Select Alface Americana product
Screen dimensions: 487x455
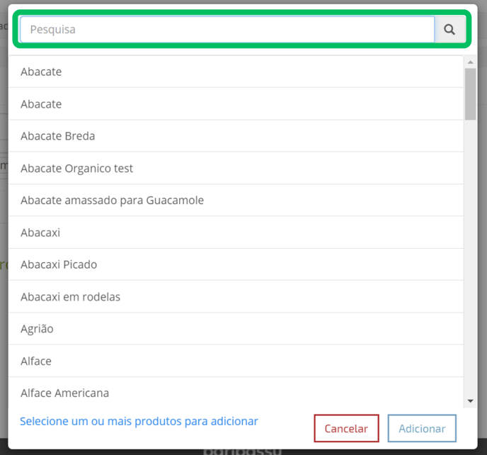pyautogui.click(x=236, y=393)
